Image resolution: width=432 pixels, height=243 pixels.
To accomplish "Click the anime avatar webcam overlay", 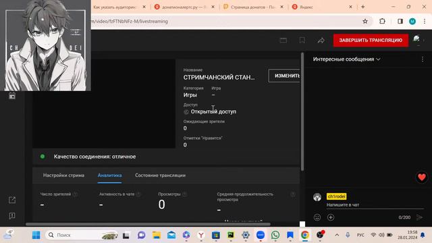I will (45, 45).
